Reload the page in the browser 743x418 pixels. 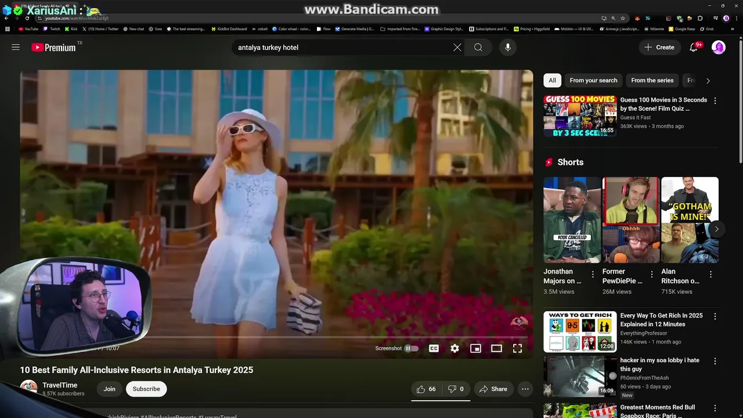tap(27, 19)
